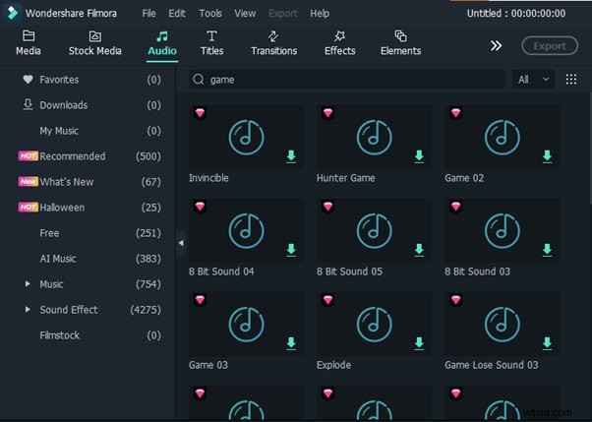The height and width of the screenshot is (422, 592).
Task: Show more tabs with double-arrow
Action: tap(497, 45)
